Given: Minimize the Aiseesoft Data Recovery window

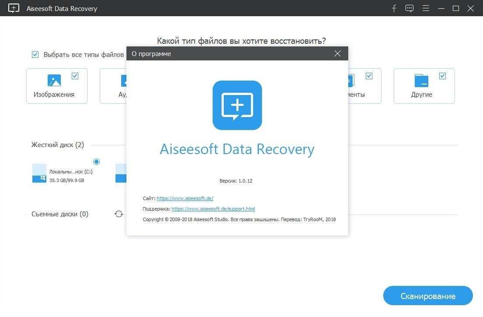Looking at the screenshot, I should [441, 8].
